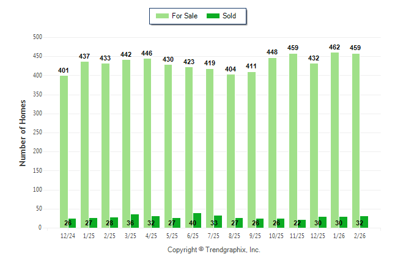
Task: Click the Number of Homes axis title
Action: point(23,132)
